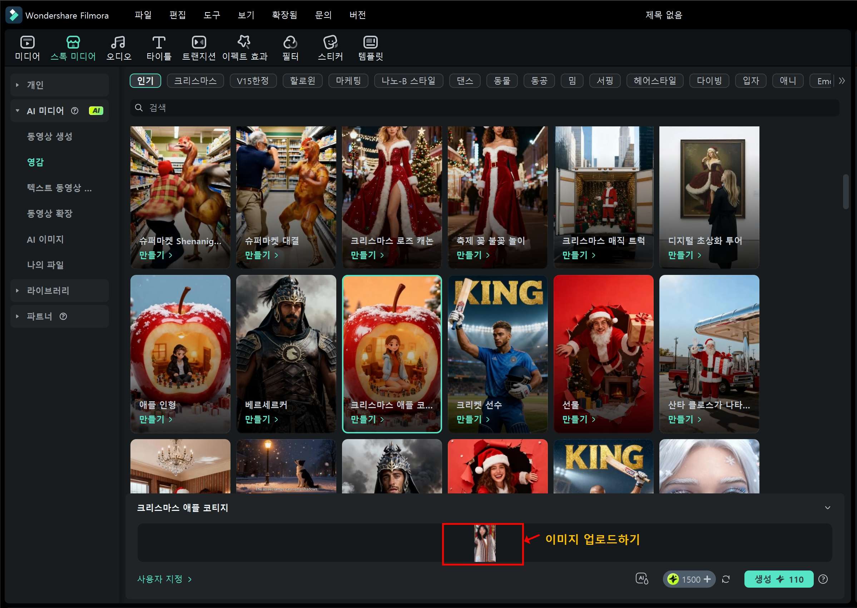
Task: Click the uploaded image thumbnail
Action: [485, 543]
